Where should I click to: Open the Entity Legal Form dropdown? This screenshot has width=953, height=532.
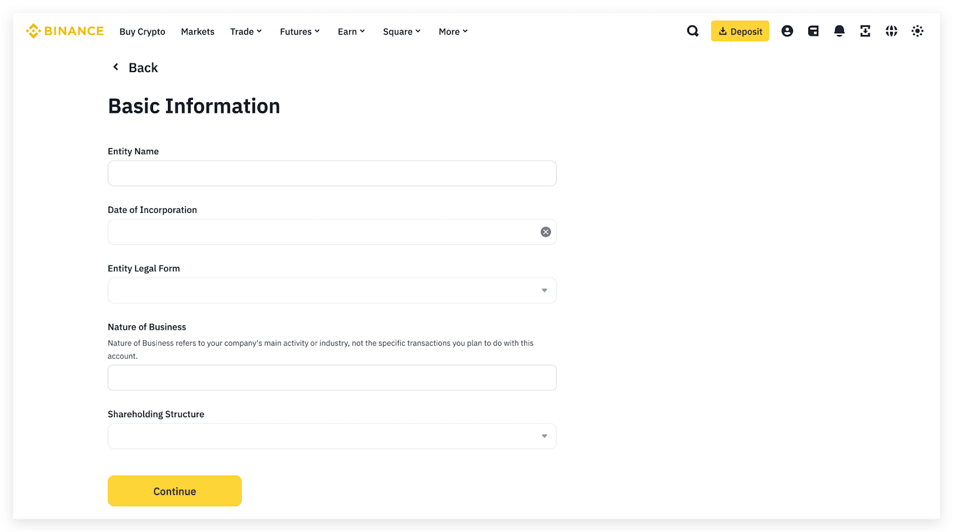click(x=332, y=290)
